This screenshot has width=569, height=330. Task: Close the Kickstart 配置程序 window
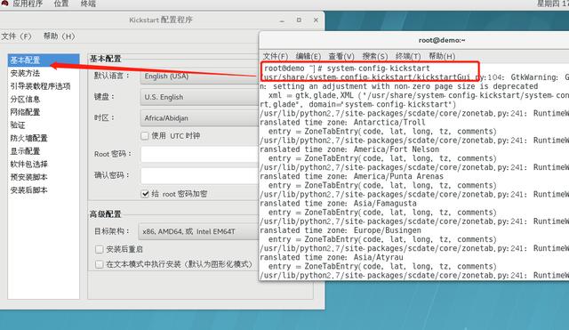click(x=316, y=20)
